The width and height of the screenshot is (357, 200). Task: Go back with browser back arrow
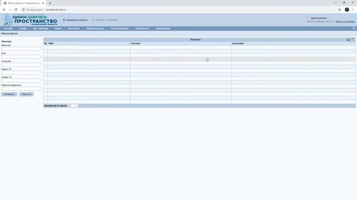tap(4, 10)
